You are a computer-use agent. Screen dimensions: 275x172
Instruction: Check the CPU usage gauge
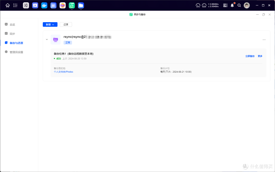(198, 5)
